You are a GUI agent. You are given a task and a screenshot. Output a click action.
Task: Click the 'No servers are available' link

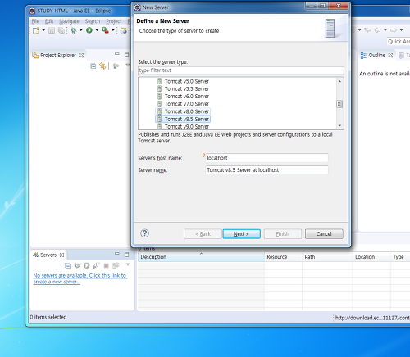click(80, 278)
